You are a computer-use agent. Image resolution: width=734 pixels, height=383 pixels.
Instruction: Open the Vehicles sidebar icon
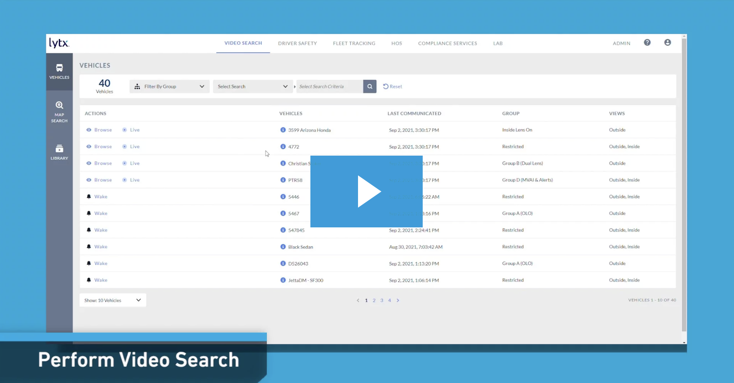pos(59,71)
